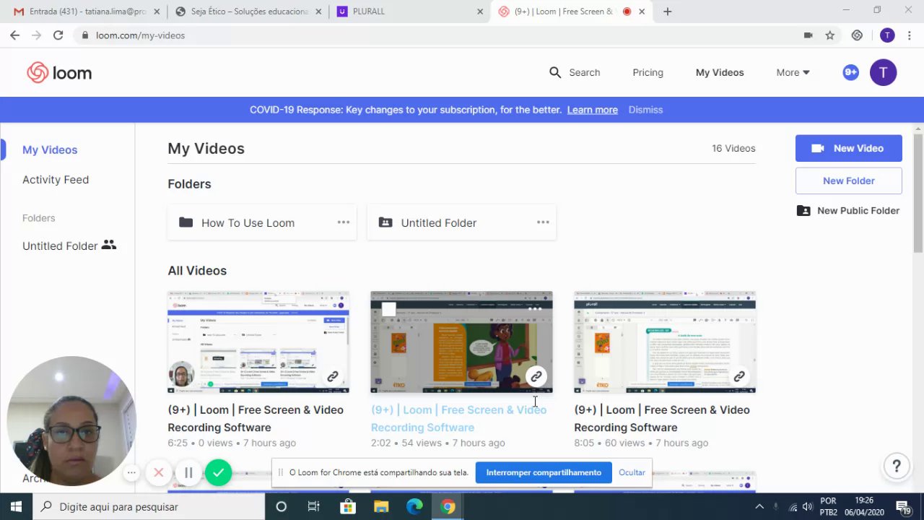
Task: Click Windows taskbar search box
Action: 149,506
